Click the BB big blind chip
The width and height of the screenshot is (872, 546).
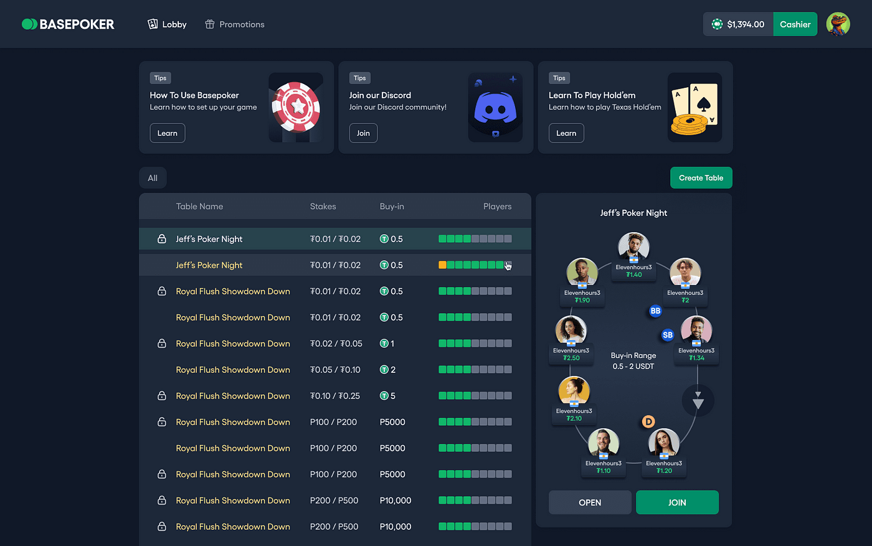pos(655,311)
